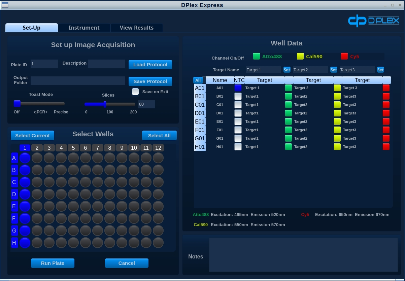Open the View Results tab

click(x=137, y=28)
